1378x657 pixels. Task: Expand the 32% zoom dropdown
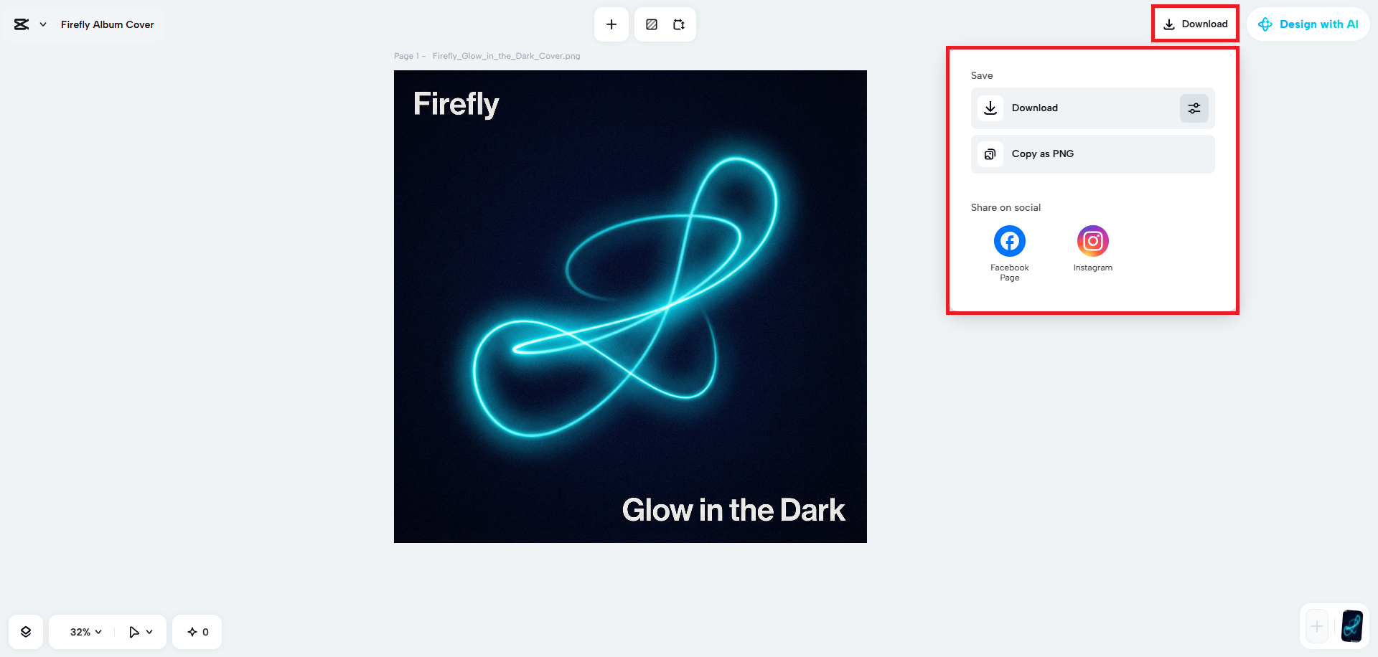point(82,631)
